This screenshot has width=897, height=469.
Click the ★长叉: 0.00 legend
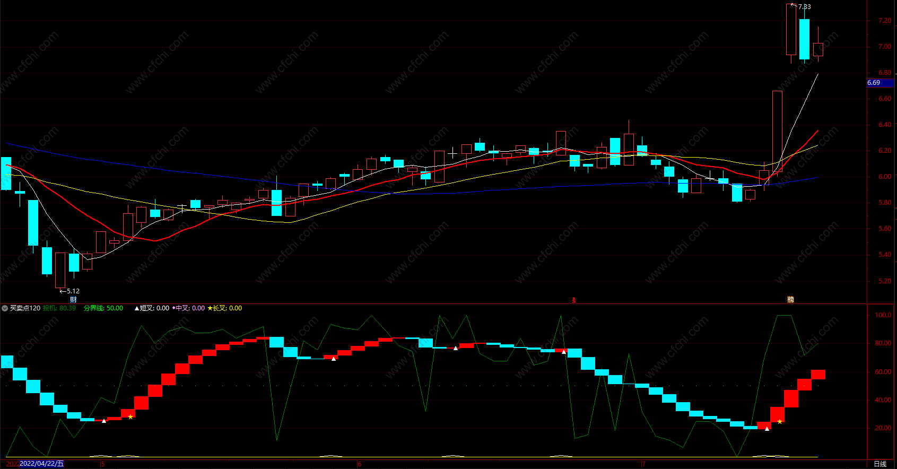(224, 308)
